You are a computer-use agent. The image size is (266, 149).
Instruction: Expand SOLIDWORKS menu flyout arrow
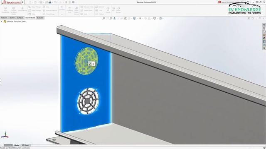pyautogui.click(x=23, y=2)
